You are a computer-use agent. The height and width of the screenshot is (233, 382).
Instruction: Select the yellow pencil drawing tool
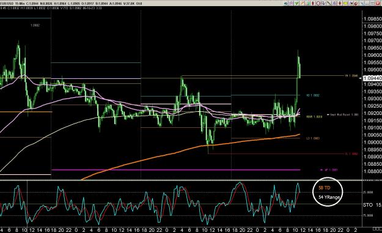[302, 4]
